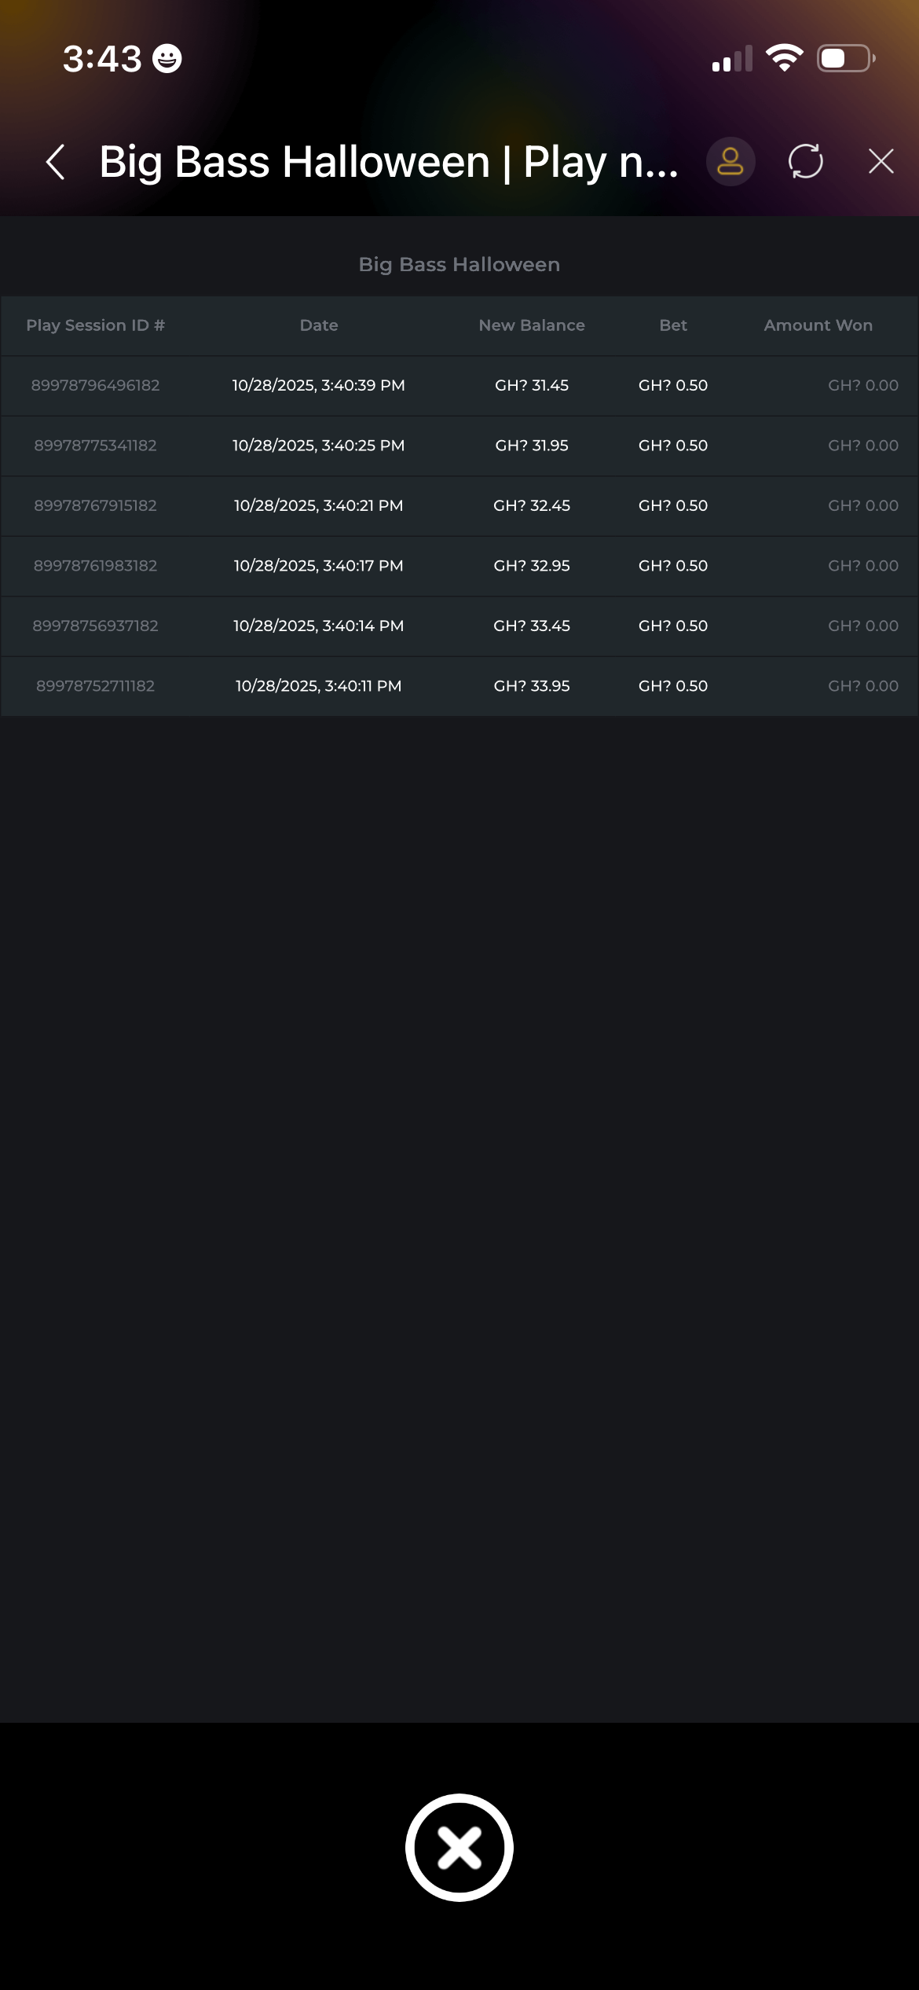
Task: Select the row dated 3:40:21 PM
Action: (318, 505)
